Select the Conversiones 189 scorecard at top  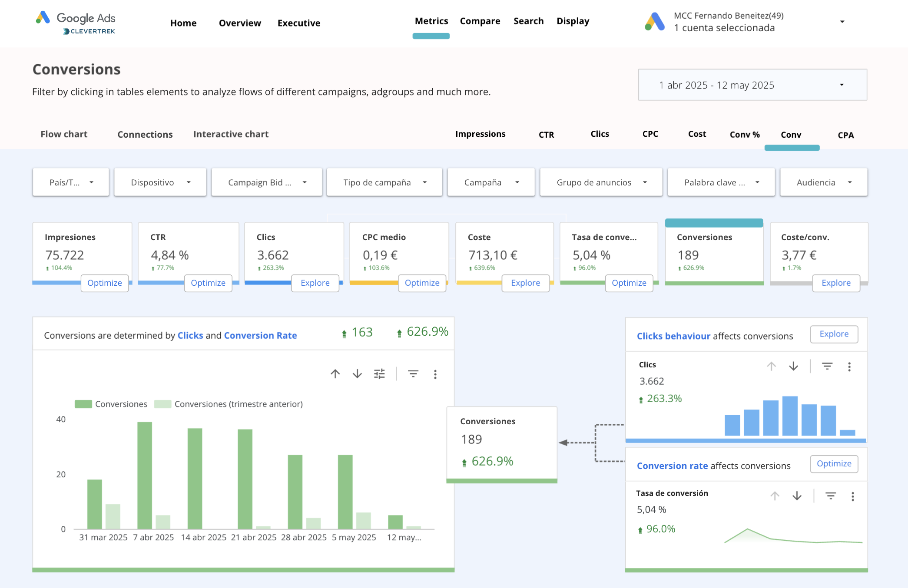coord(714,253)
